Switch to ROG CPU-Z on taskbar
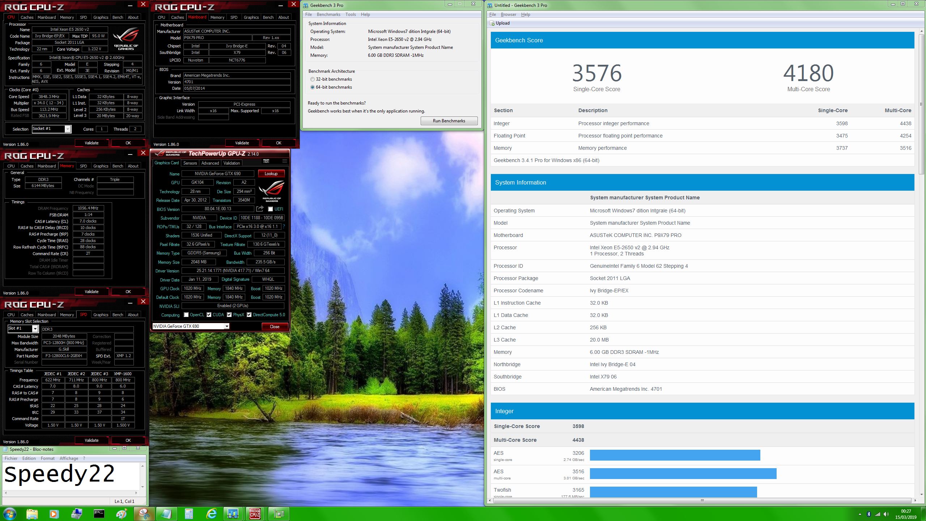926x521 pixels. pyautogui.click(x=255, y=514)
